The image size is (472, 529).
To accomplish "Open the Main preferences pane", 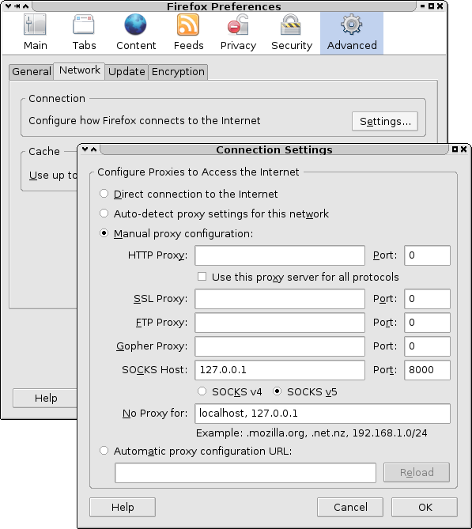I will tap(35, 33).
